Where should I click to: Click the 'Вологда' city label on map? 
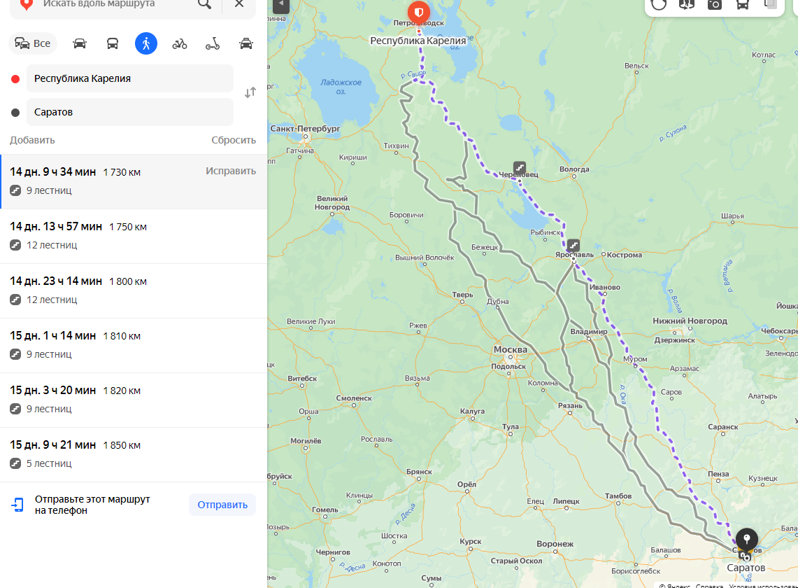click(574, 169)
